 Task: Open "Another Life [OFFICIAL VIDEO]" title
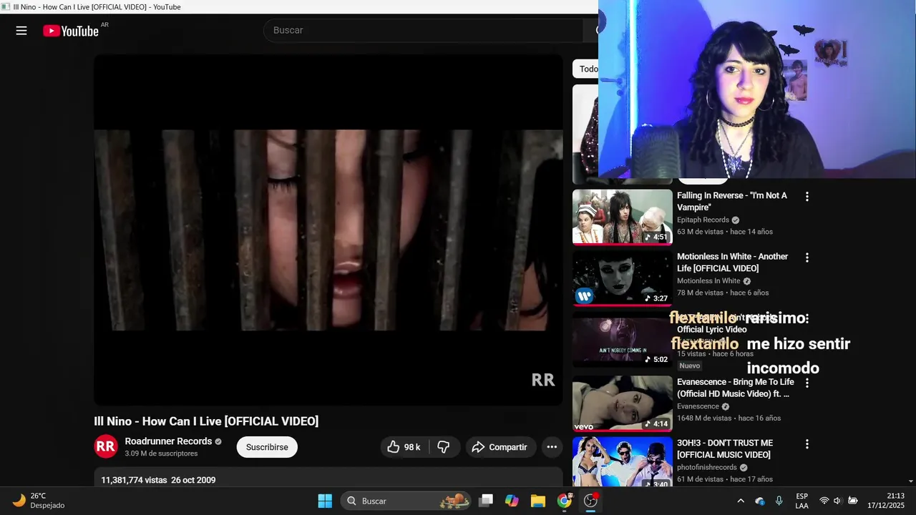point(733,263)
